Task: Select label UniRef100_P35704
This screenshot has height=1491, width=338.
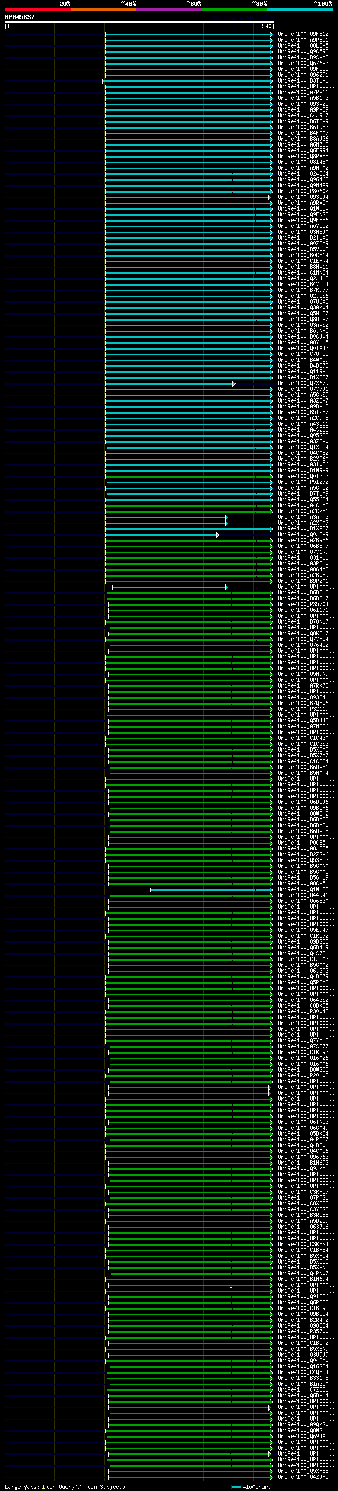Action: click(x=303, y=604)
